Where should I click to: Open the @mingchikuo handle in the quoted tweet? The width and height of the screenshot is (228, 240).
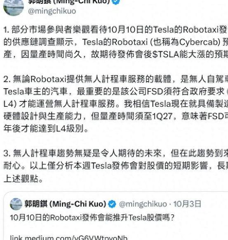point(143,204)
